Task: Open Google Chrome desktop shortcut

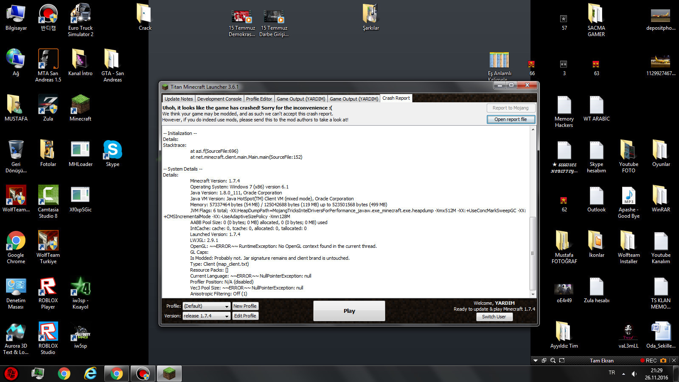Action: tap(16, 247)
